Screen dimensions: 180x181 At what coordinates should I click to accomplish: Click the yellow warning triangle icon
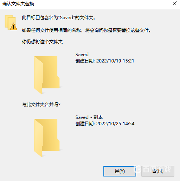click(x=14, y=26)
